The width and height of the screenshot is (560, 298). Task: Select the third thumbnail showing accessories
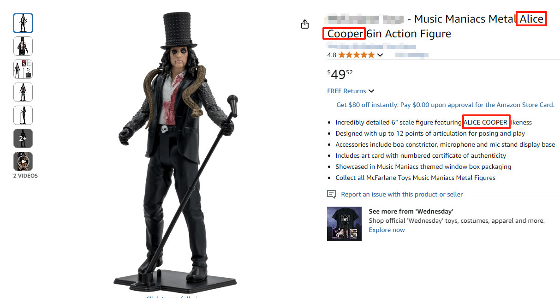coord(23,69)
